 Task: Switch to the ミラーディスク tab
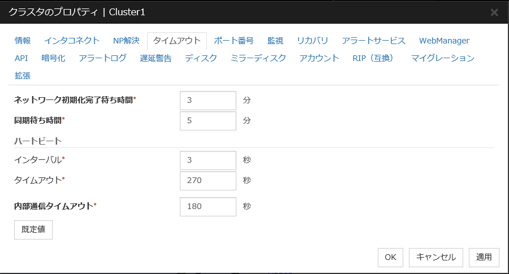pyautogui.click(x=258, y=58)
